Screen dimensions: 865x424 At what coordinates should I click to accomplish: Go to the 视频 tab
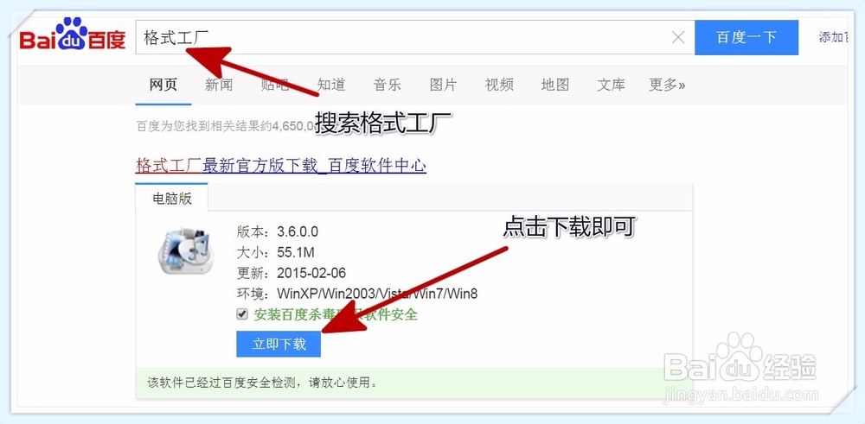499,85
